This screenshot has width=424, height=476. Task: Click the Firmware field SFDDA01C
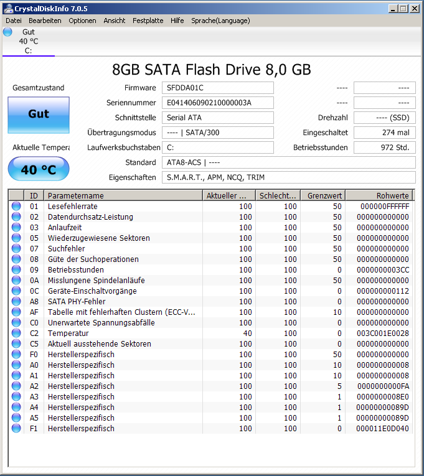click(218, 88)
